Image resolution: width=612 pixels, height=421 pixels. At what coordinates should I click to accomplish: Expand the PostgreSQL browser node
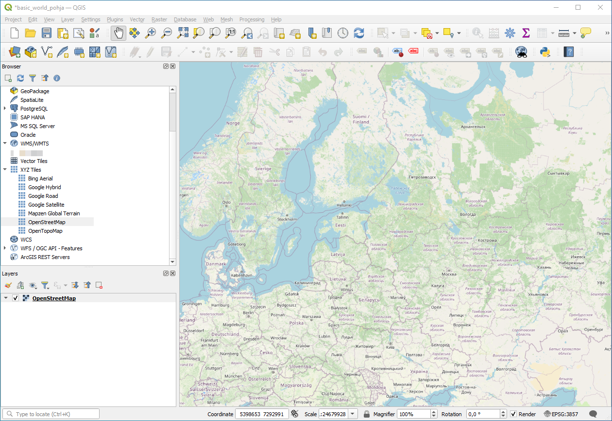point(5,109)
